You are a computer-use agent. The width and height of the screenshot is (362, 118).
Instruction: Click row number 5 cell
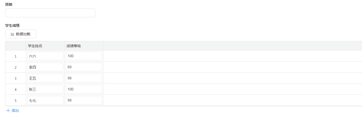(x=15, y=100)
